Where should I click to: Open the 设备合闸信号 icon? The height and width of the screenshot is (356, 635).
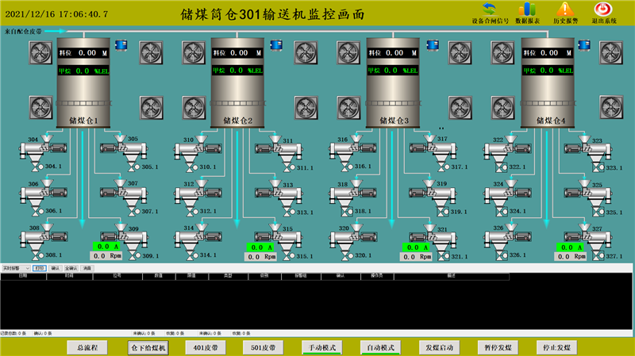click(490, 10)
